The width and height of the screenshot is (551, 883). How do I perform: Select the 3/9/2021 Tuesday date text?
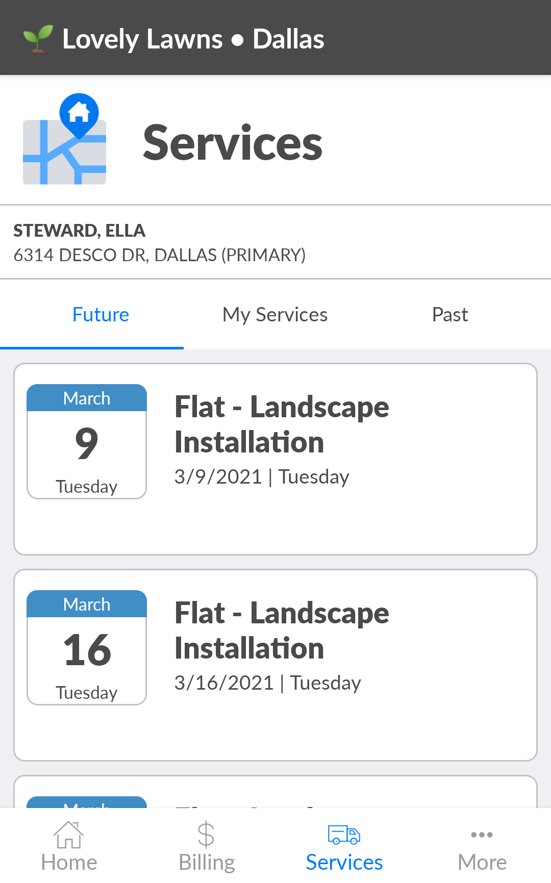click(262, 477)
